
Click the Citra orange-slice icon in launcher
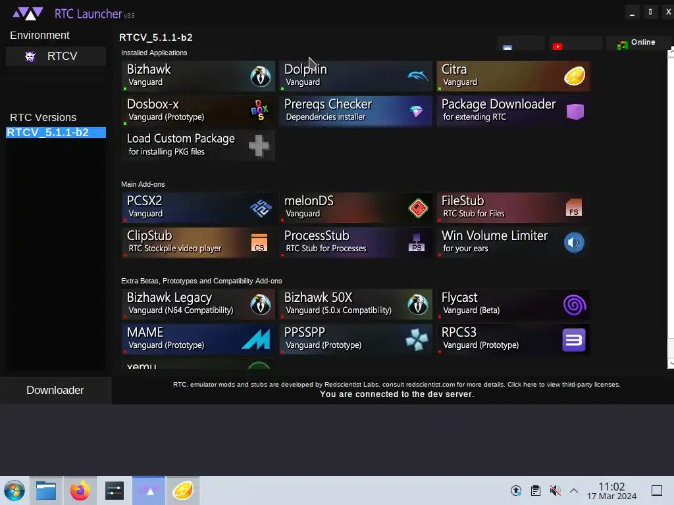pos(575,76)
